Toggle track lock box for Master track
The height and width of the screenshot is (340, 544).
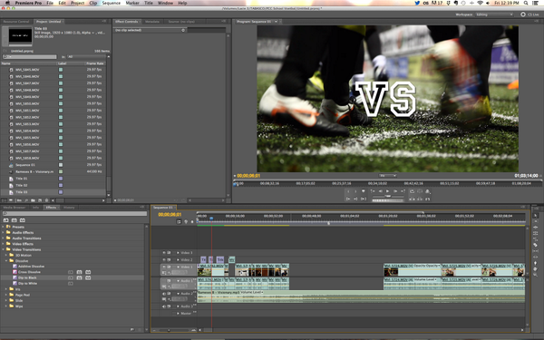tap(174, 314)
